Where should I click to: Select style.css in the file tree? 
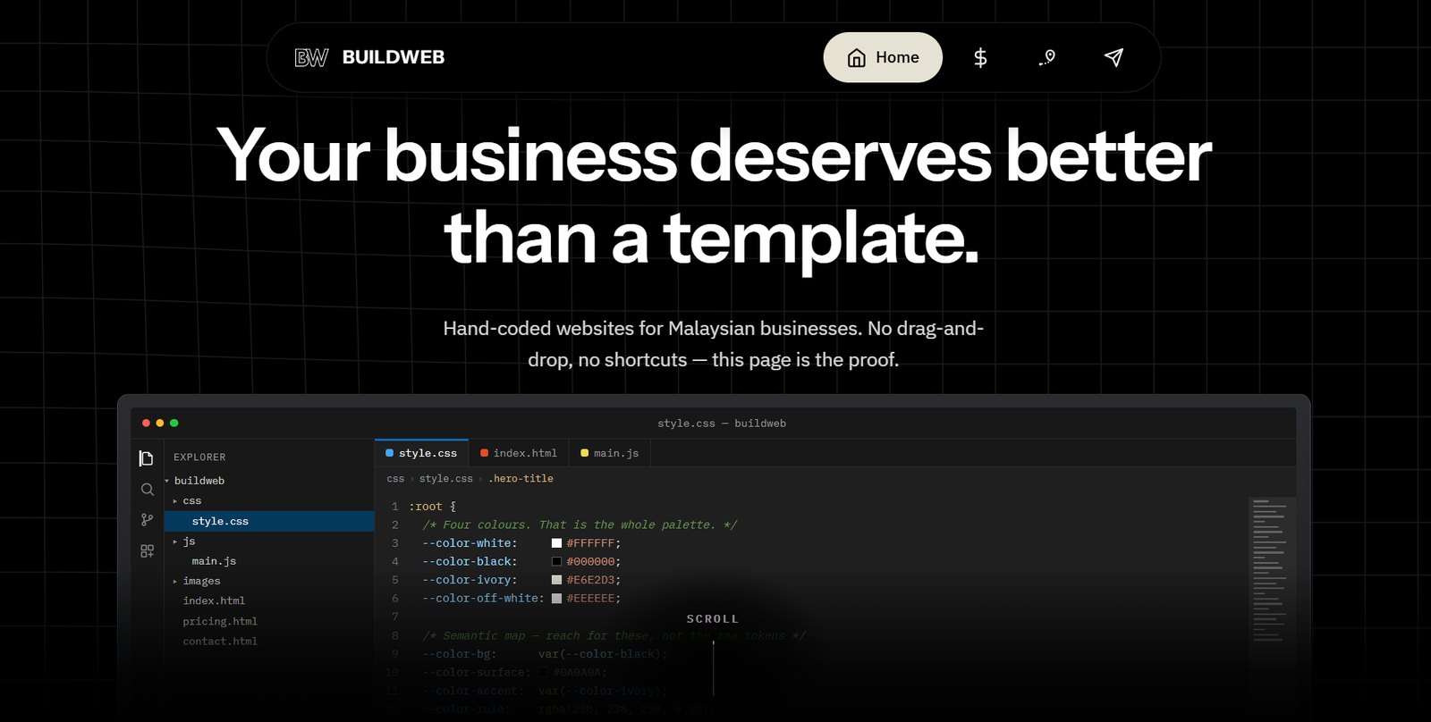(269, 521)
